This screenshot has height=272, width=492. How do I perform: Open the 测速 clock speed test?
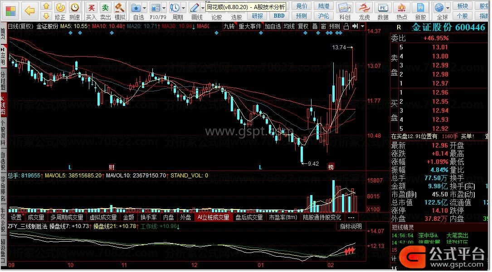click(x=75, y=7)
